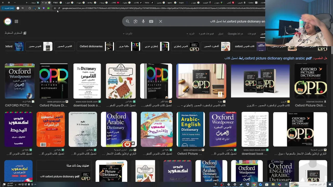Select the القاموس المصور filter chip
The image size is (333, 187).
pyautogui.click(x=65, y=46)
